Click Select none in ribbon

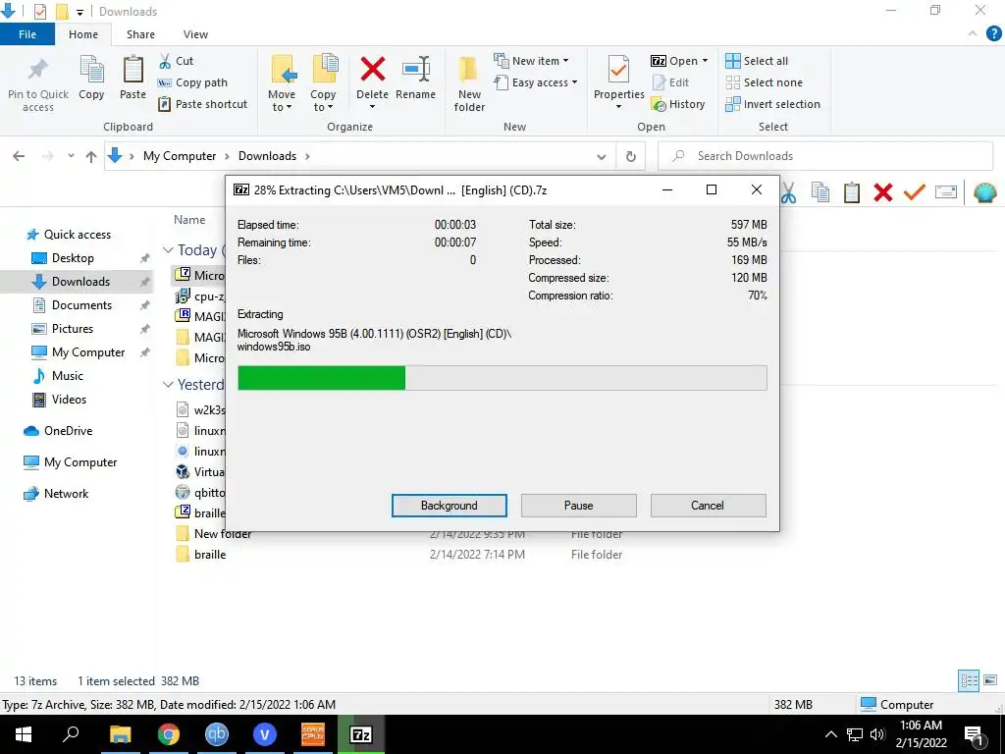pos(764,82)
